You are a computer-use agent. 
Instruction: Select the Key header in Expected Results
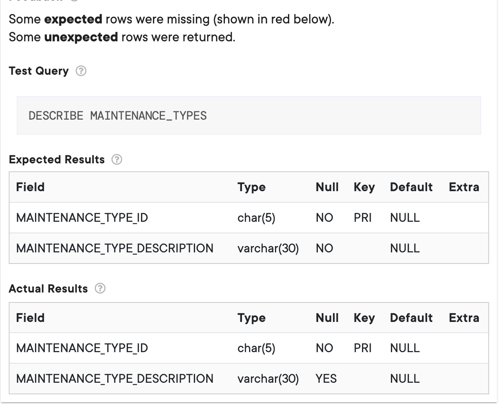364,187
